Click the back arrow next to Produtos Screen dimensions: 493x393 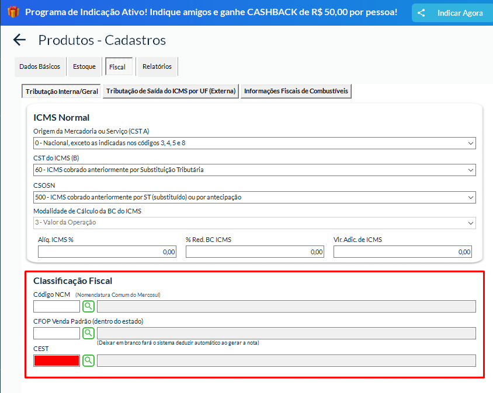[20, 40]
